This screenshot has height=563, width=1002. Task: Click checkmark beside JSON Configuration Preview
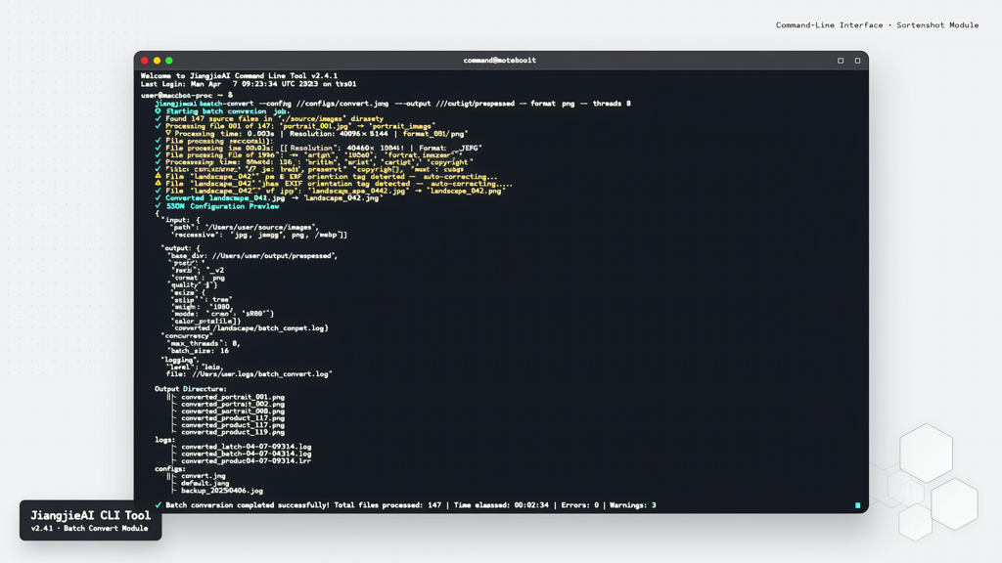(158, 206)
